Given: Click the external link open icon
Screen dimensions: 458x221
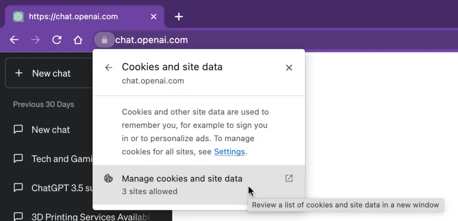Looking at the screenshot, I should pos(289,178).
